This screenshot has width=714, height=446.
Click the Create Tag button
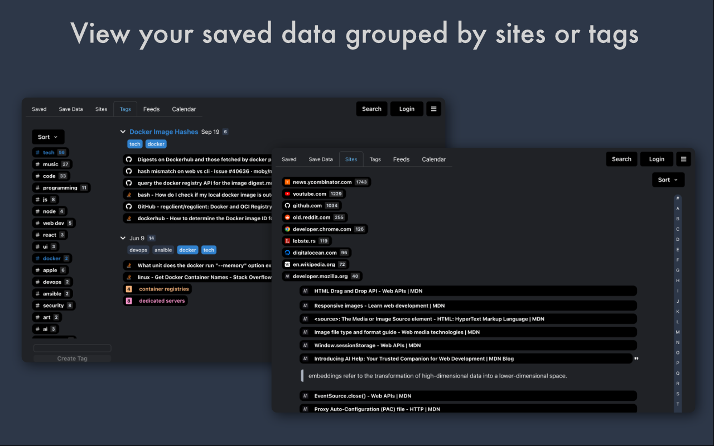point(73,358)
